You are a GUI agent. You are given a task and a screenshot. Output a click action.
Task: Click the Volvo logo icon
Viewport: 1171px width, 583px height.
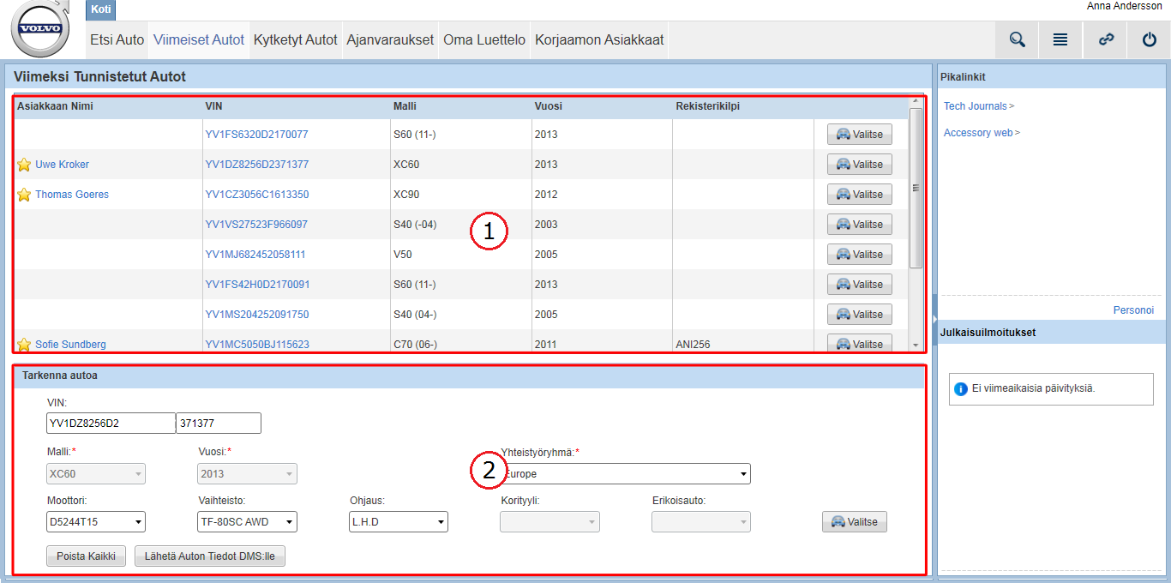[x=41, y=28]
